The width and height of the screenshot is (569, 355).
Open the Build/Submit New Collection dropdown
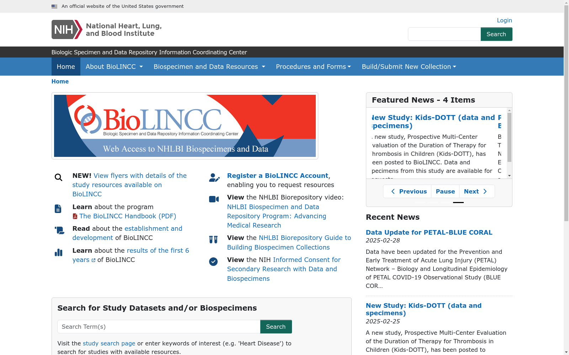409,67
